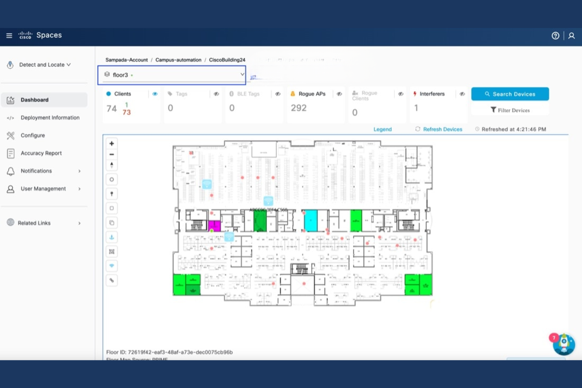This screenshot has height=388, width=582.
Task: Click the fit-to-bounds map tool
Action: [x=112, y=252]
